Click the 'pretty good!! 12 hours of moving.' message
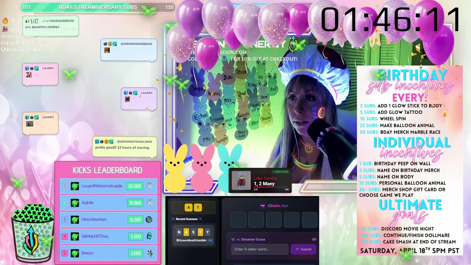 pyautogui.click(x=123, y=148)
